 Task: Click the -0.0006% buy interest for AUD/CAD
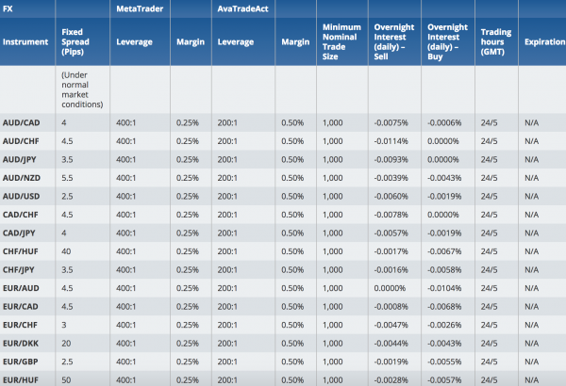tap(444, 122)
